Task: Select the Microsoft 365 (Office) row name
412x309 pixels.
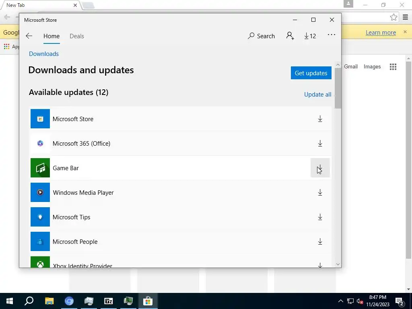Action: click(81, 144)
